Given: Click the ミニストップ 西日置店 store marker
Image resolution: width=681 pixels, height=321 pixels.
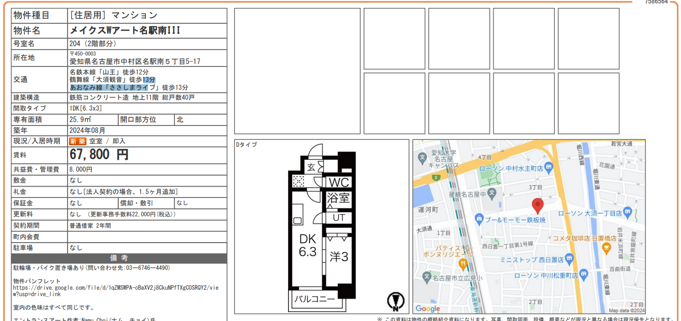Looking at the screenshot, I should click(569, 258).
